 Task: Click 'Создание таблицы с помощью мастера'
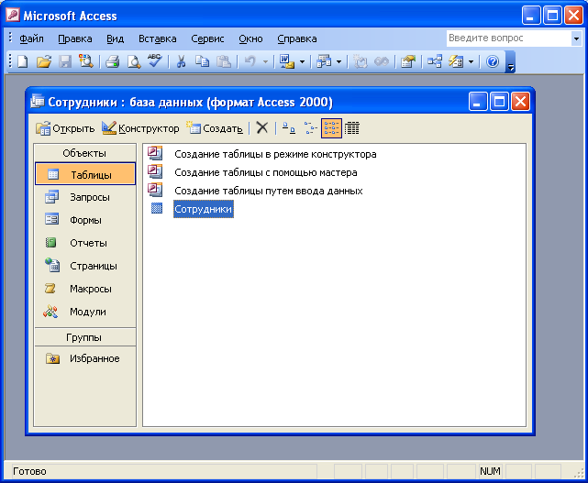pos(266,172)
